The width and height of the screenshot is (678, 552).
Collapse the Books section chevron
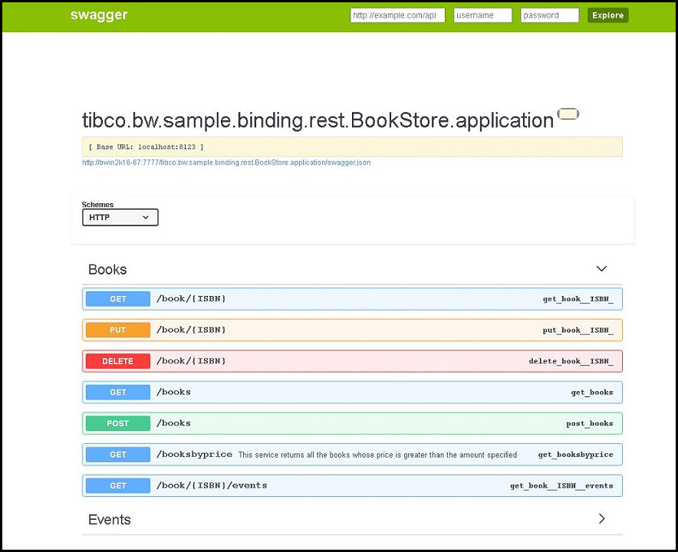coord(601,269)
